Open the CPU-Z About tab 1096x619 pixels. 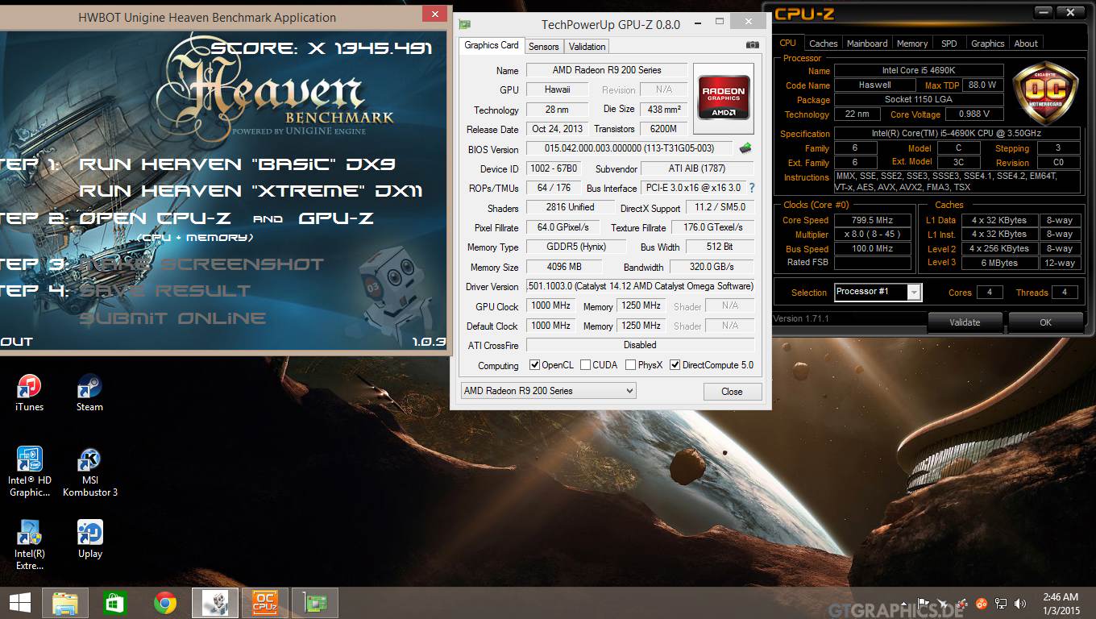1026,44
